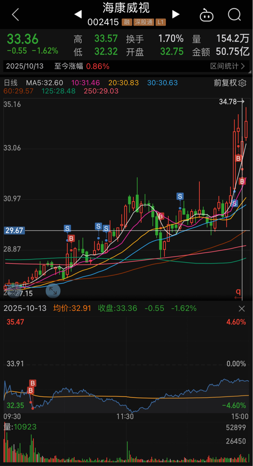Tap the 250:29.03 moving average value
253x466 pixels.
coord(101,91)
